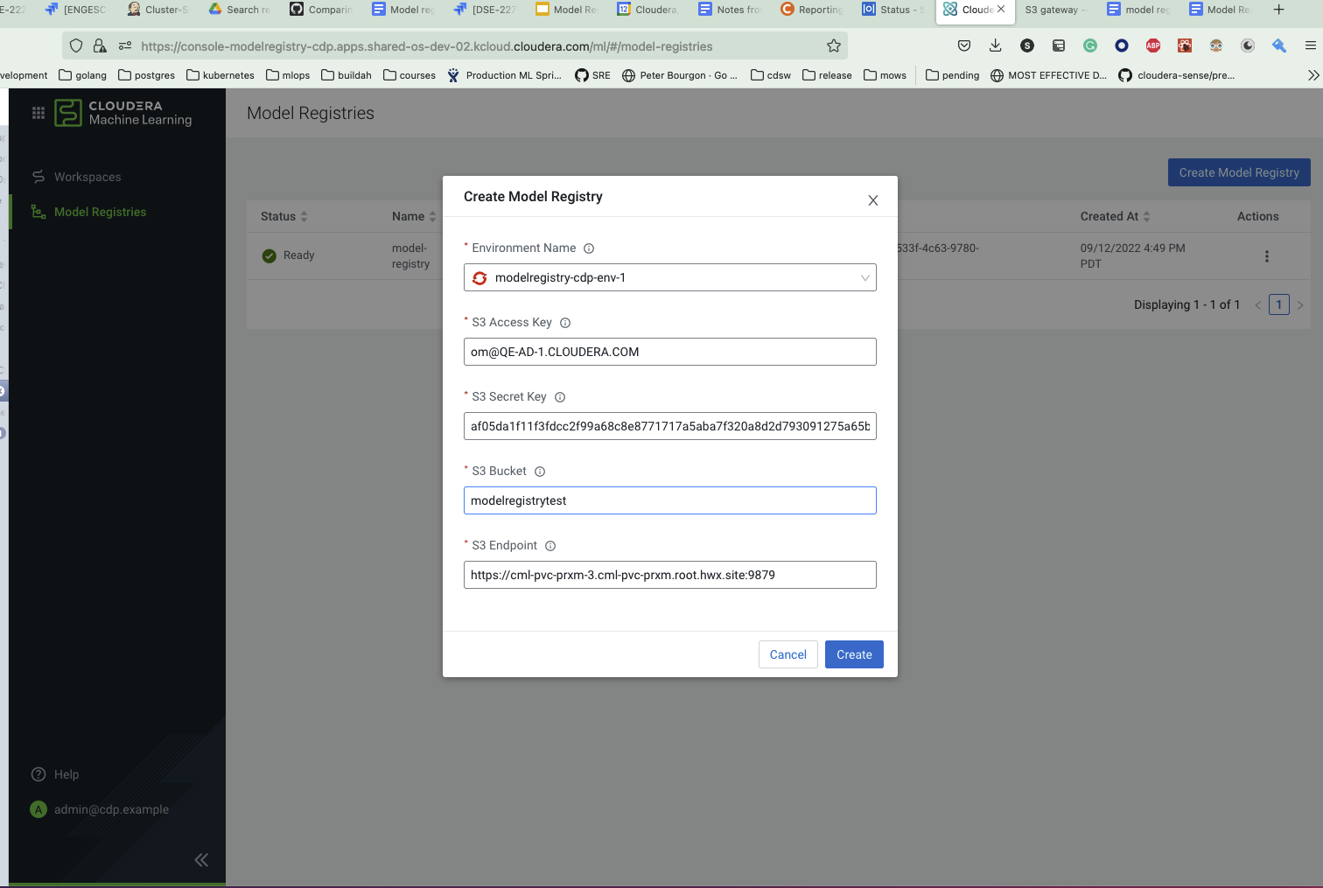Click the dark moon extension icon
This screenshot has width=1323, height=888.
1248,46
